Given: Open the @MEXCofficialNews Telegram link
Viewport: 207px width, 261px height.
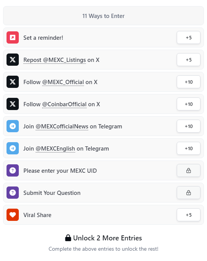Looking at the screenshot, I should pyautogui.click(x=62, y=126).
